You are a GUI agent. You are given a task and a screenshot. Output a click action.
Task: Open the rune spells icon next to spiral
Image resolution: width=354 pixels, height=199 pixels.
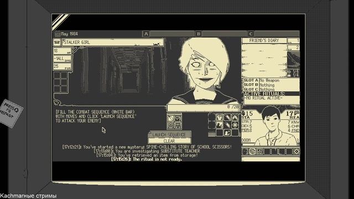259,151
